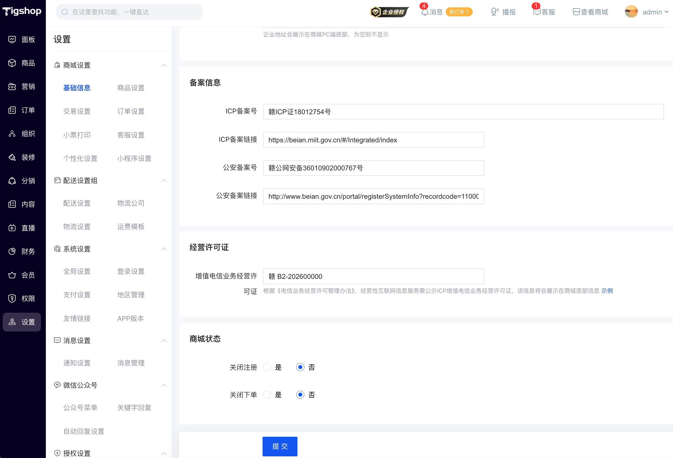673x458 pixels.
Task: Open APP版本 page
Action: point(131,318)
